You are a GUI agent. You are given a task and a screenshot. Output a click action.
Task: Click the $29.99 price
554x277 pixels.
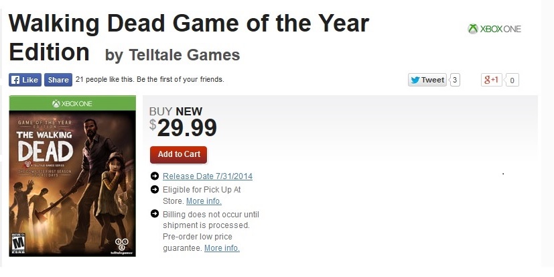point(186,127)
